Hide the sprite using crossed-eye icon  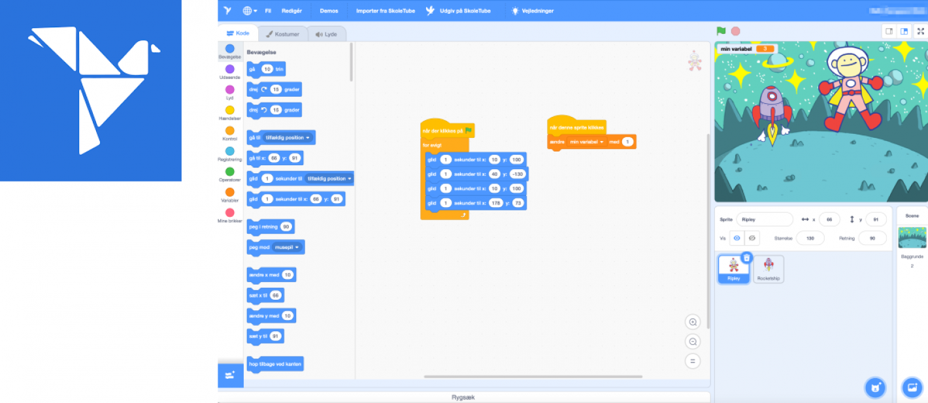(752, 238)
